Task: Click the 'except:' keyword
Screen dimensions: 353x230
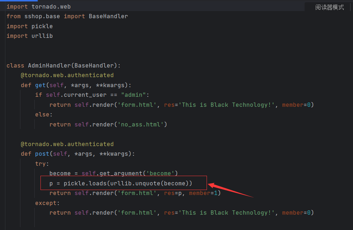Action: pos(46,203)
